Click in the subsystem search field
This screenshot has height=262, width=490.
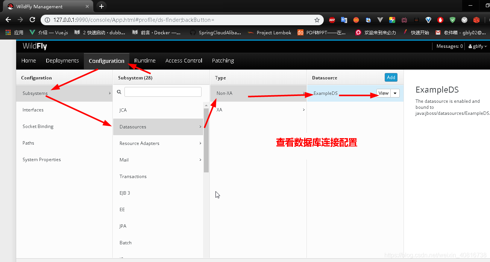[163, 92]
